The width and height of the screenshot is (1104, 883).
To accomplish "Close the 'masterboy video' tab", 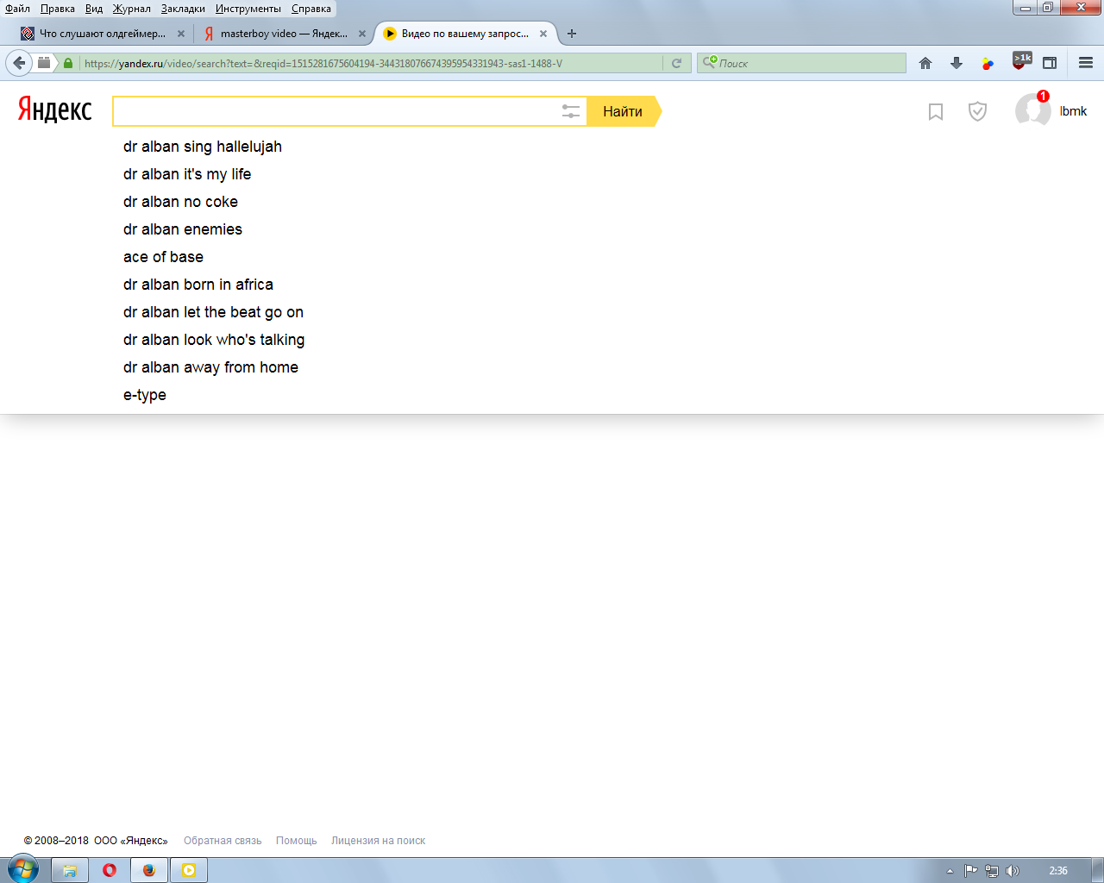I will 362,34.
